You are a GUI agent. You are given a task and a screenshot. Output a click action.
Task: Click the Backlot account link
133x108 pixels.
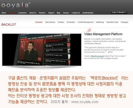pyautogui.click(x=98, y=56)
